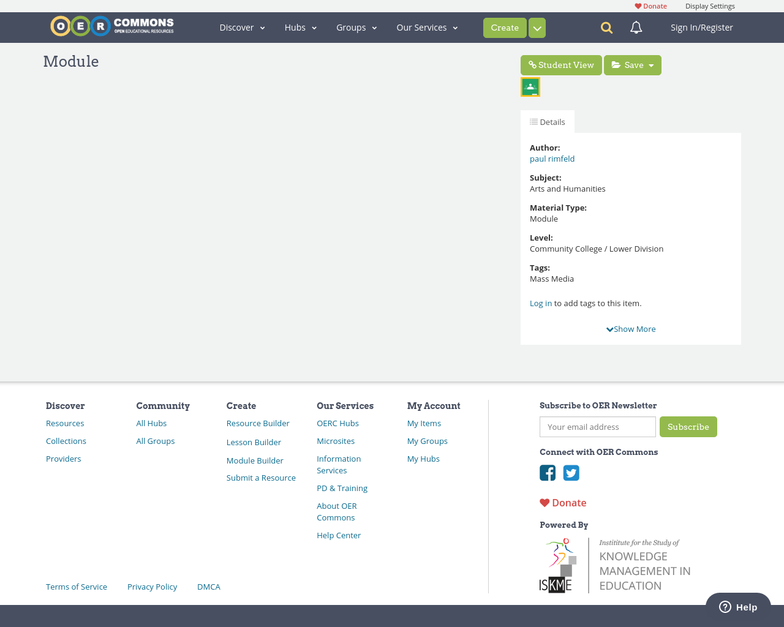Go to My Items
This screenshot has height=627, width=784.
(x=424, y=423)
